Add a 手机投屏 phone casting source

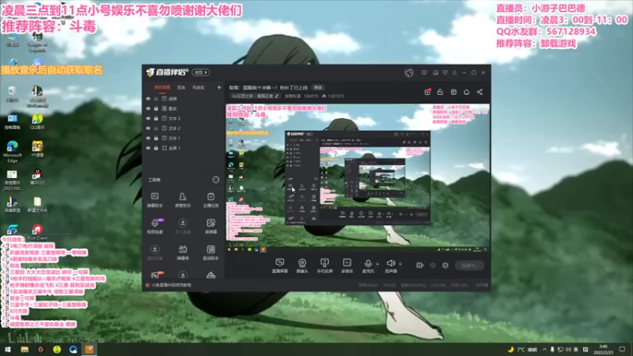tap(324, 266)
